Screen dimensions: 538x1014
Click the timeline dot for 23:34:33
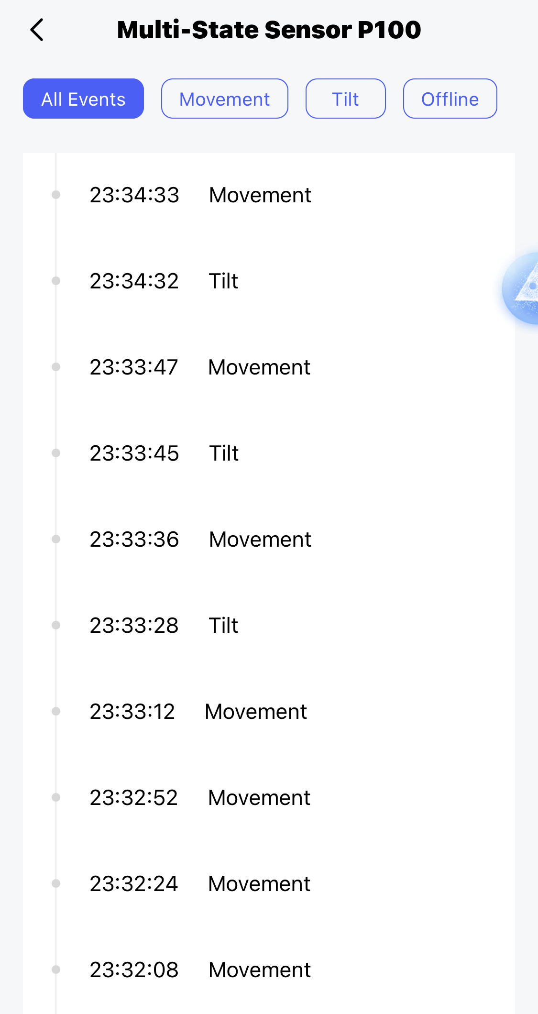[56, 195]
